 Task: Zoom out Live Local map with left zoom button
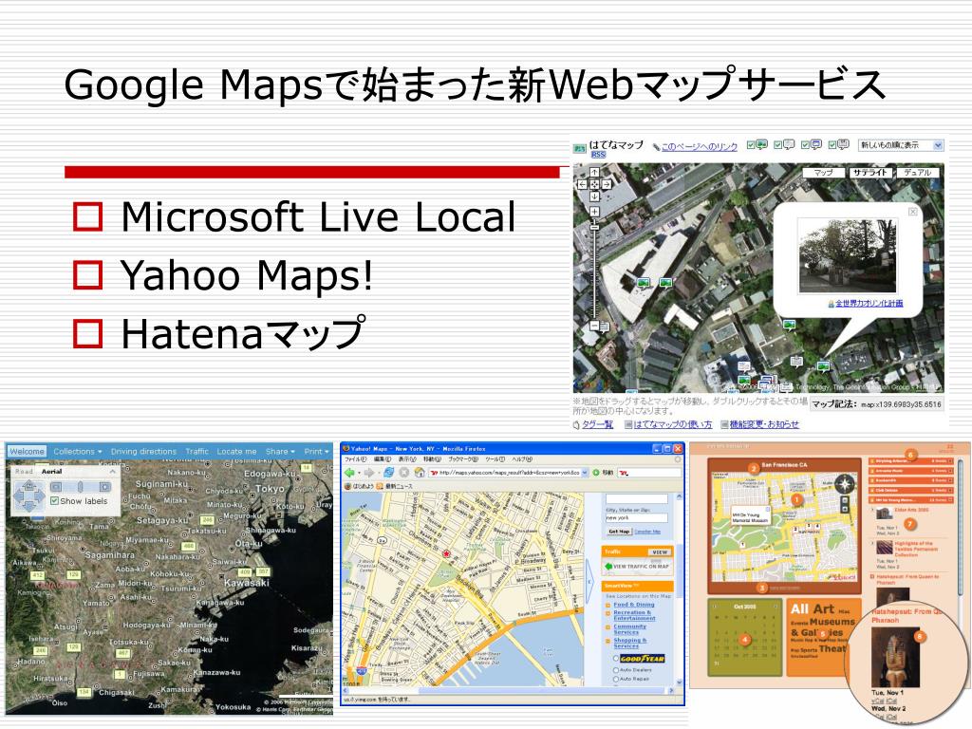click(x=56, y=487)
